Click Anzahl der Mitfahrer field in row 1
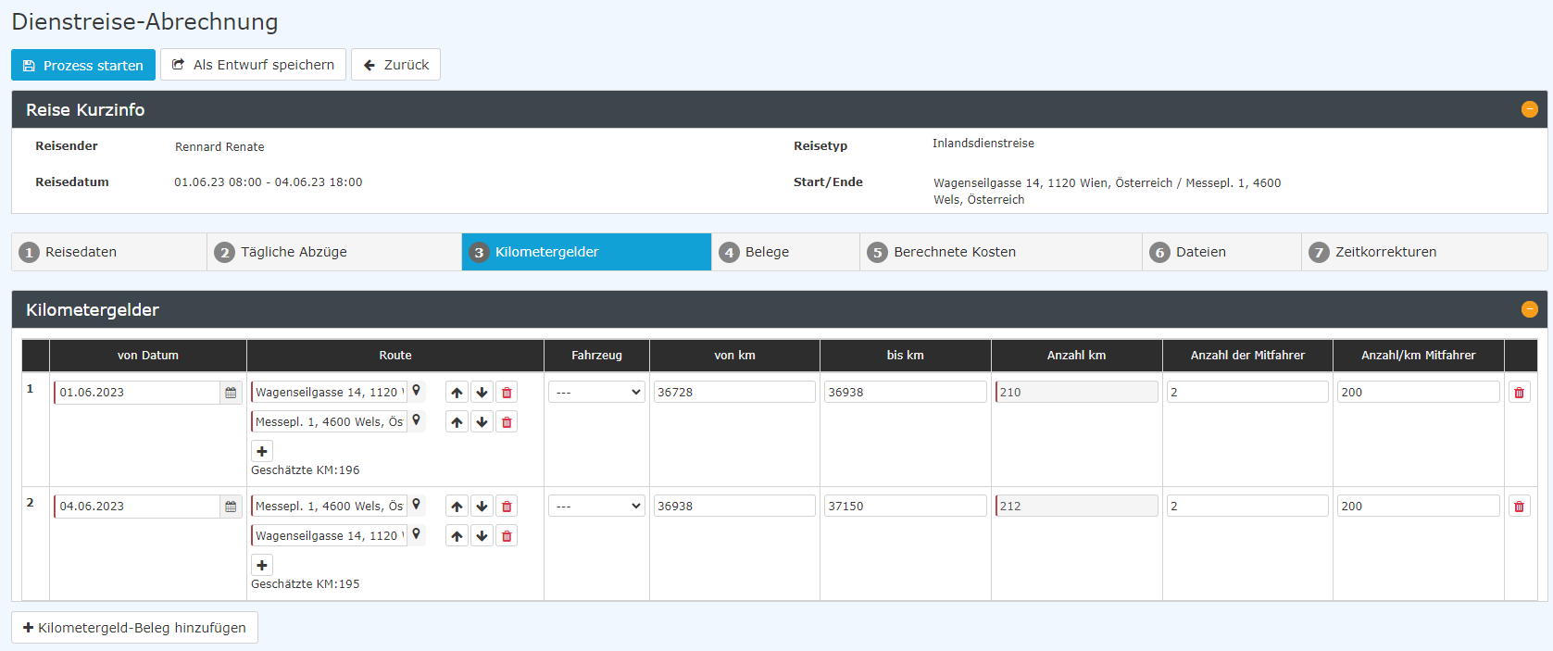Image resolution: width=1553 pixels, height=651 pixels. [1247, 393]
